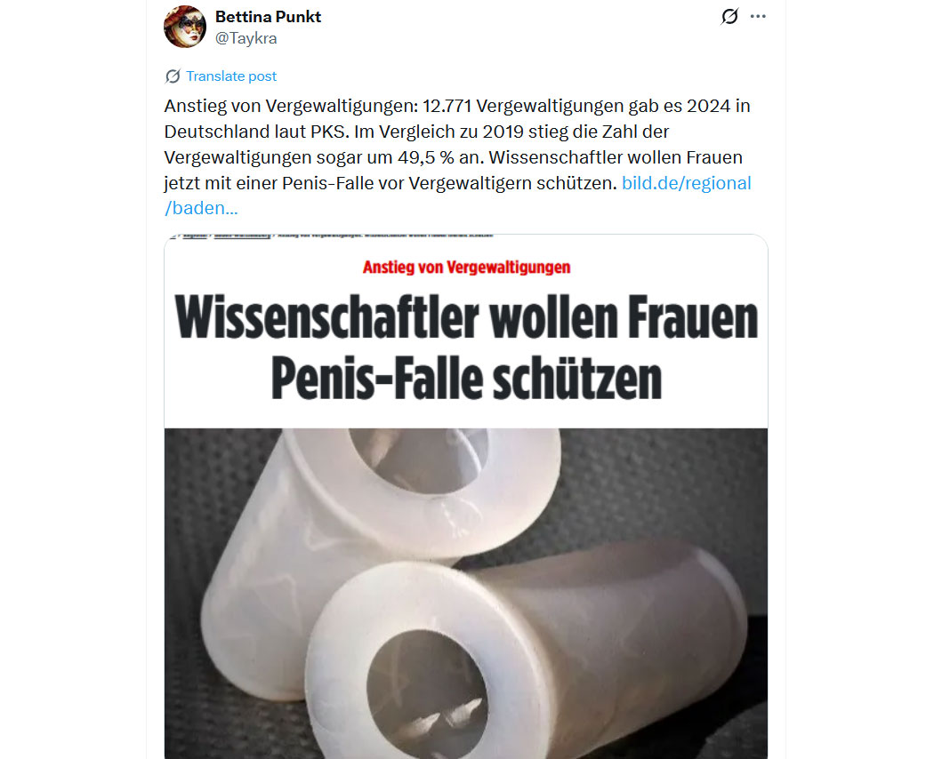Open the bild.de/regional link
This screenshot has width=934, height=759.
click(686, 183)
